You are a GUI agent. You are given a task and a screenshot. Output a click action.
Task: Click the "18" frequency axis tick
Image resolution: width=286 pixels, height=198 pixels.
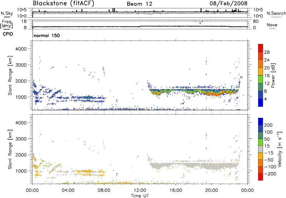point(24,21)
